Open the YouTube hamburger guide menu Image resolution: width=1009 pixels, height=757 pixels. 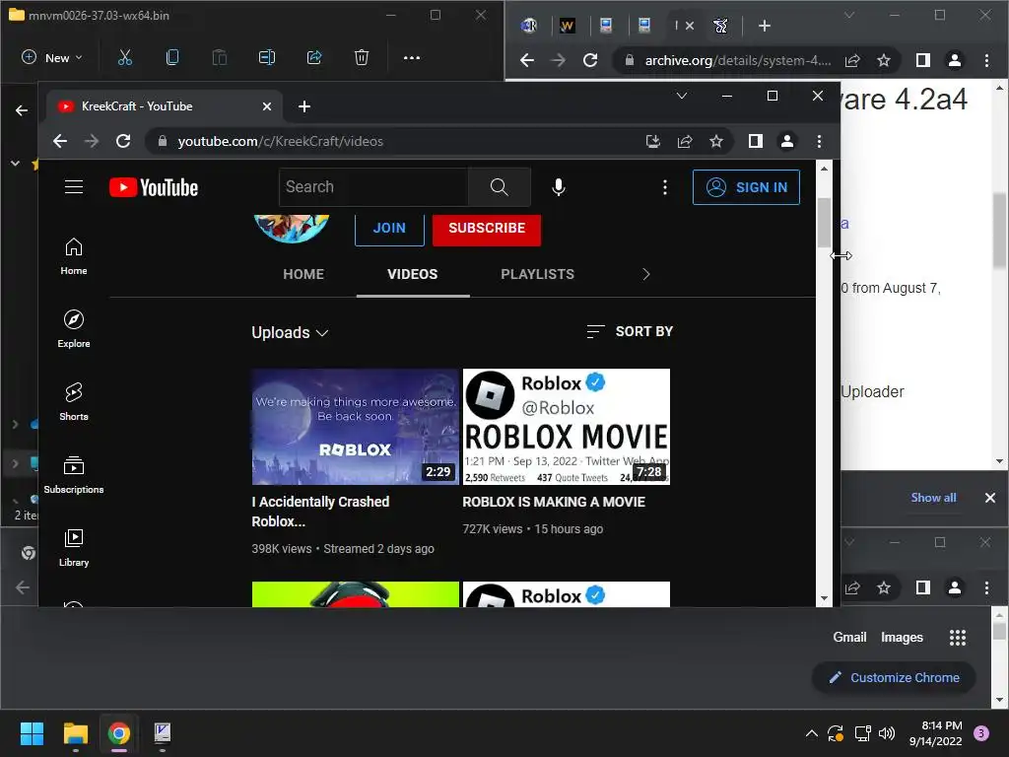74,187
